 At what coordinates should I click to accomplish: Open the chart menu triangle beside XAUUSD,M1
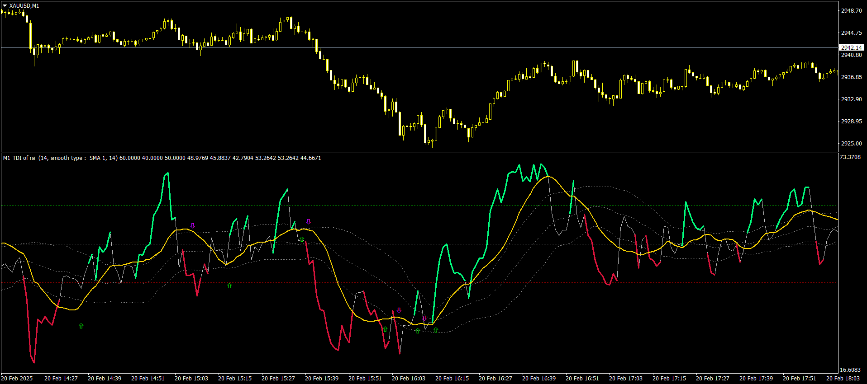click(5, 5)
